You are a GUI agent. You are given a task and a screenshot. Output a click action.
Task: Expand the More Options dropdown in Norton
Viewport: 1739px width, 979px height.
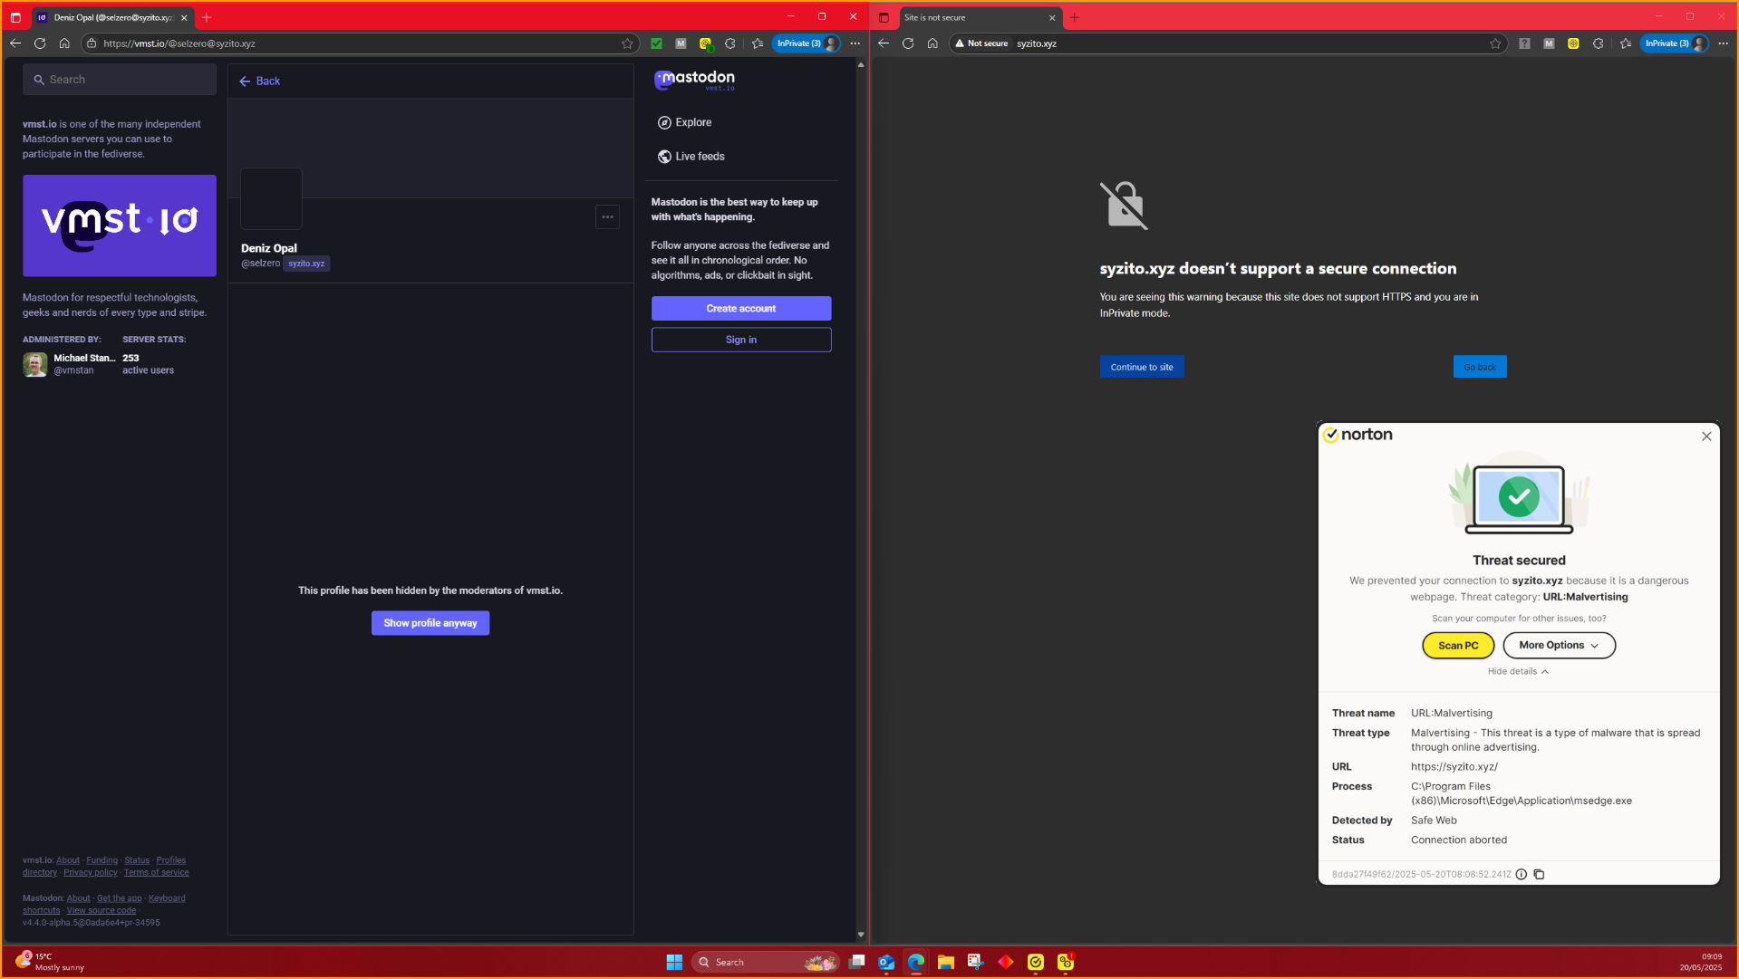coord(1559,646)
